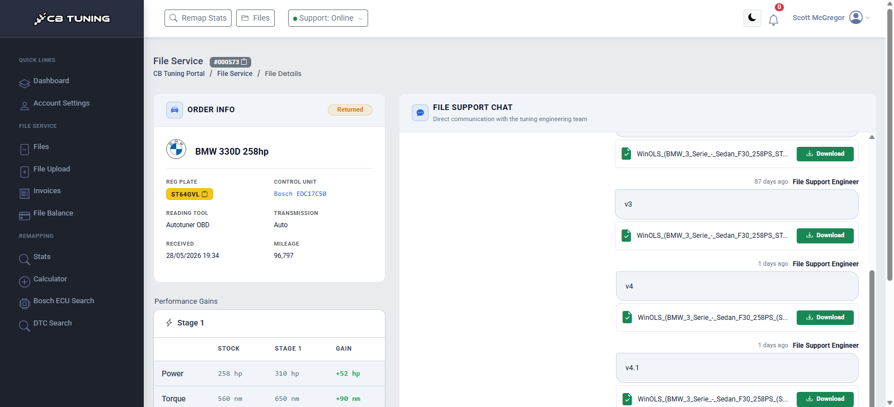Click the file icon of v3 attachment
The width and height of the screenshot is (894, 407).
pyautogui.click(x=627, y=236)
